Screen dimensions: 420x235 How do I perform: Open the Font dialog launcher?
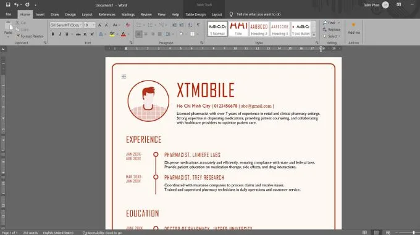coord(131,42)
